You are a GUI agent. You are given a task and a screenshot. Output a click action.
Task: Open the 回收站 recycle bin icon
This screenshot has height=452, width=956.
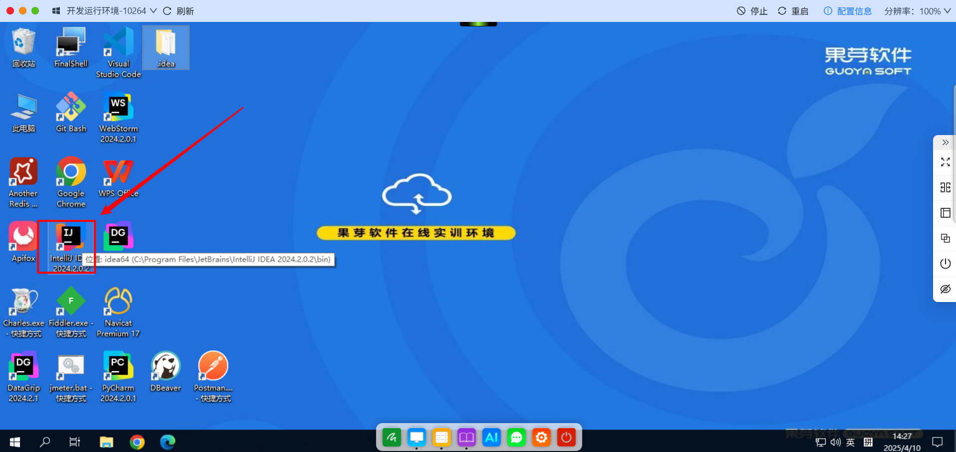click(x=23, y=48)
